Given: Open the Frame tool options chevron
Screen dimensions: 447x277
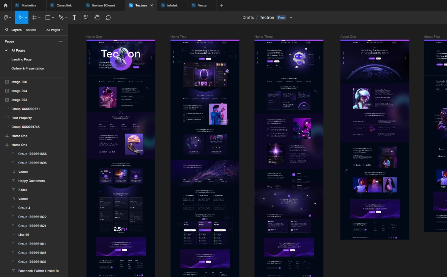Looking at the screenshot, I should coord(40,18).
